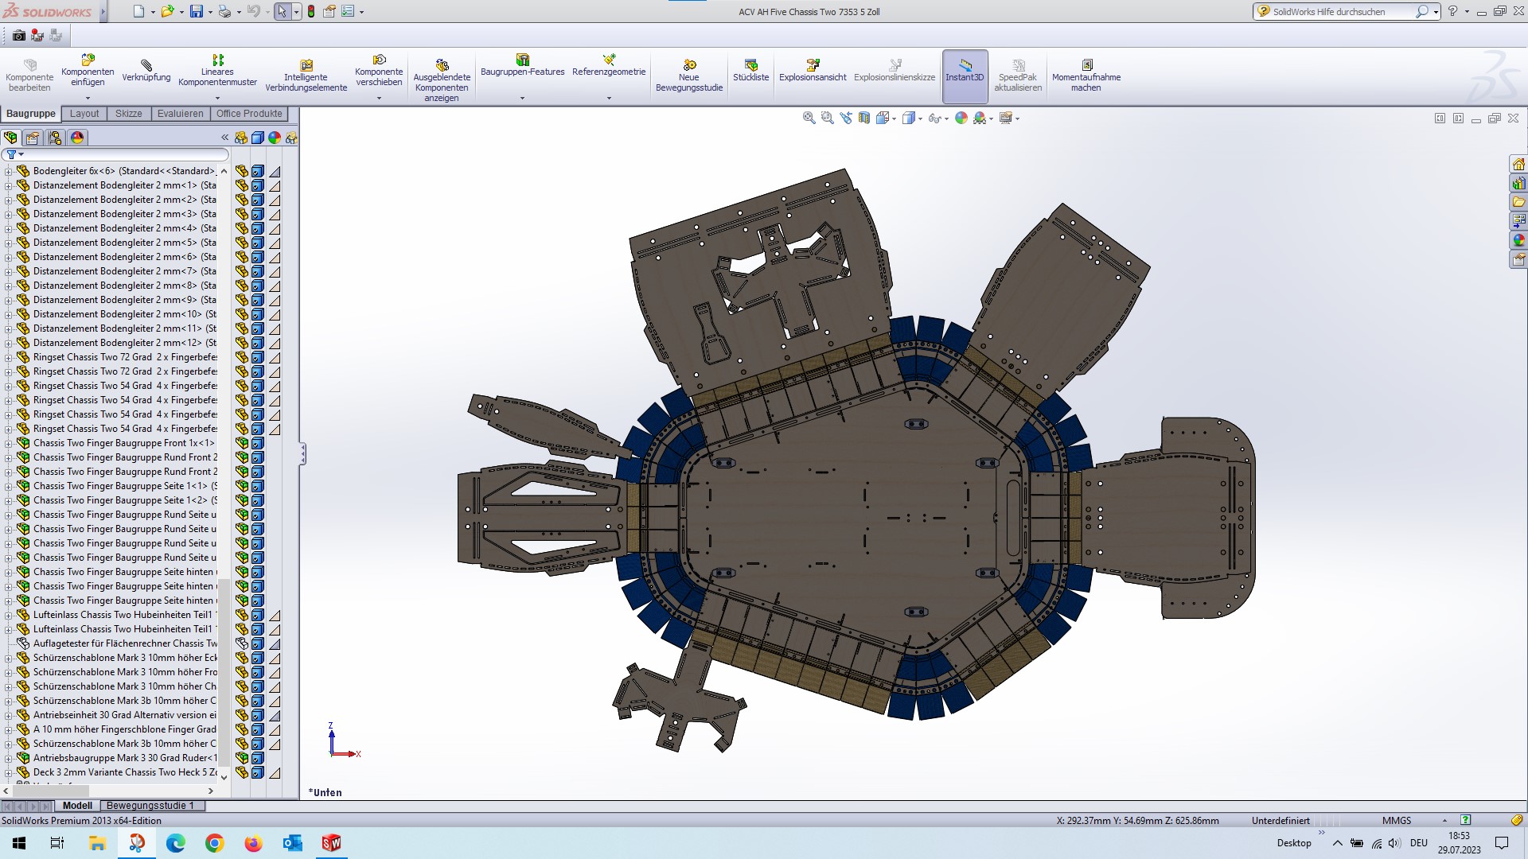Open the Baugruppen-Features dropdown arrow
The height and width of the screenshot is (859, 1528).
click(522, 99)
